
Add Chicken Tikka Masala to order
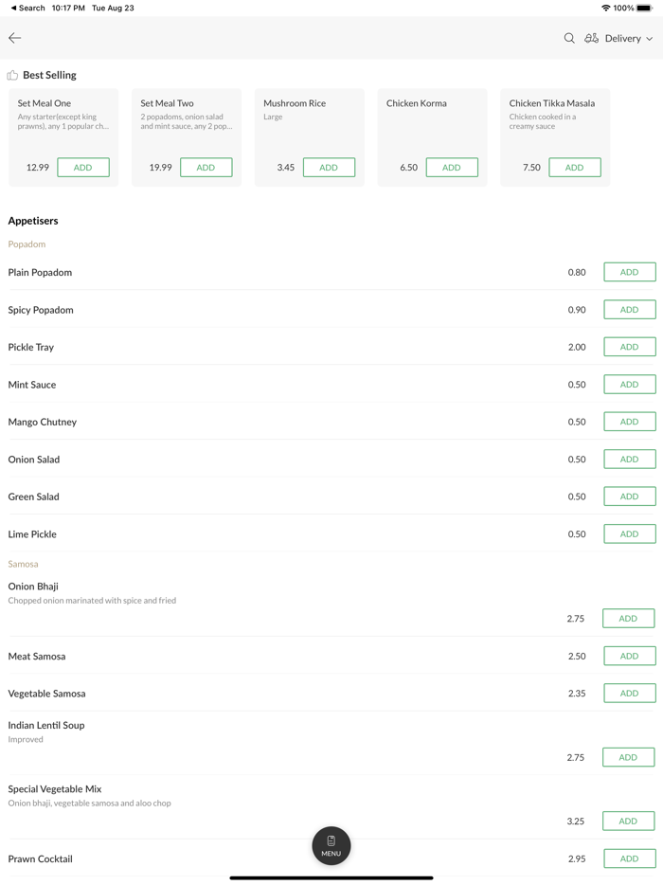click(x=574, y=168)
